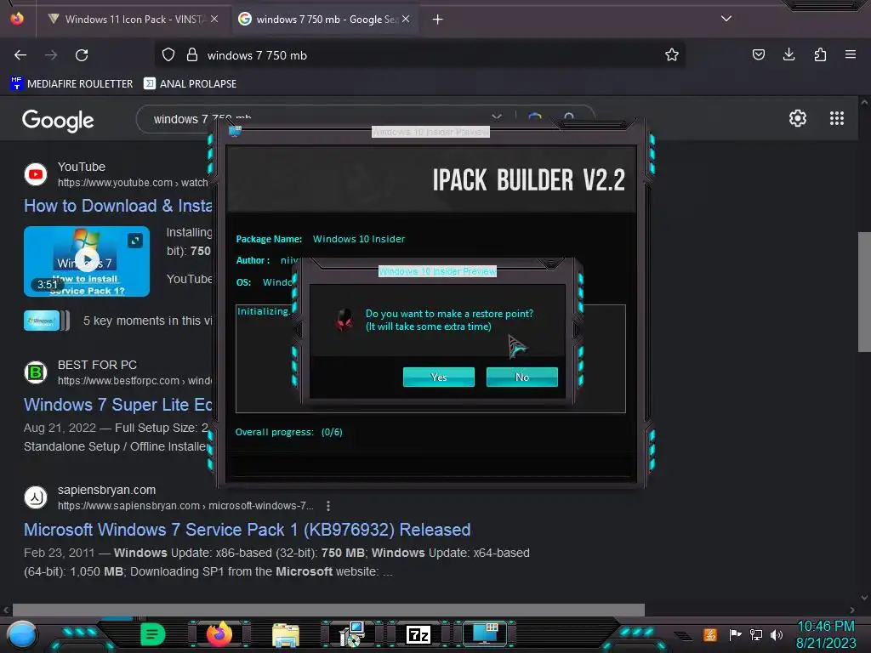Open 7-Zip from the taskbar
Screen dimensions: 871x653
pos(418,634)
